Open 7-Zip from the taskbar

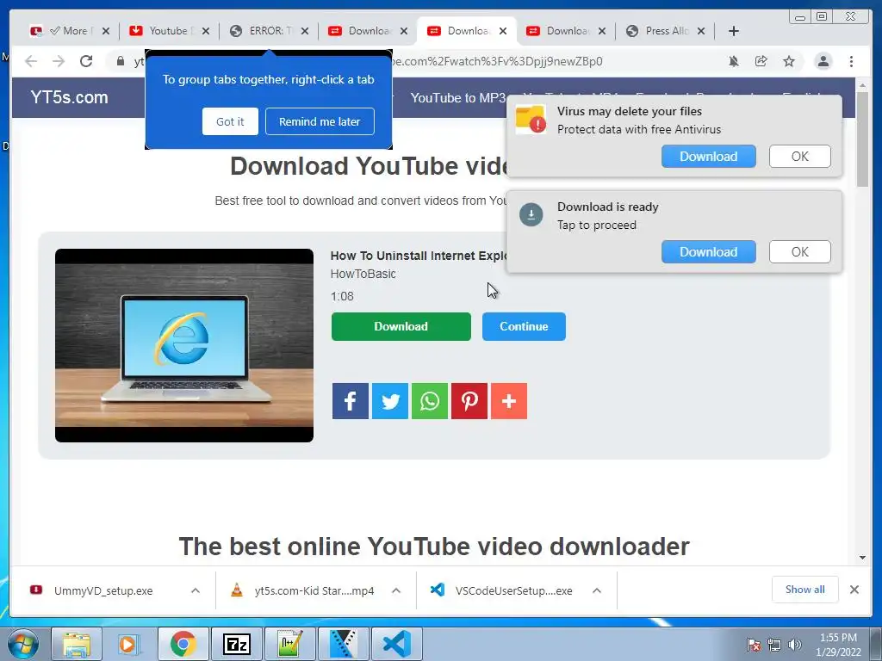(236, 644)
